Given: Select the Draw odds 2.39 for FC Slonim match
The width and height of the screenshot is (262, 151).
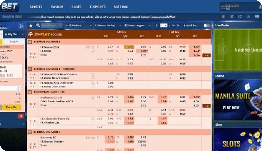Looking at the screenshot, I should pos(143,55).
